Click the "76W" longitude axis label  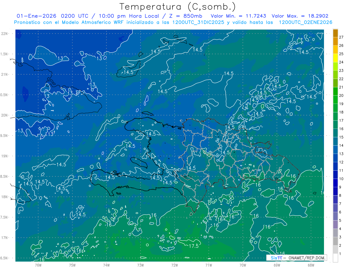38,265
